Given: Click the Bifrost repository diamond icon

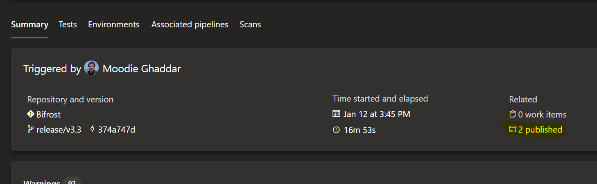Looking at the screenshot, I should (x=31, y=114).
